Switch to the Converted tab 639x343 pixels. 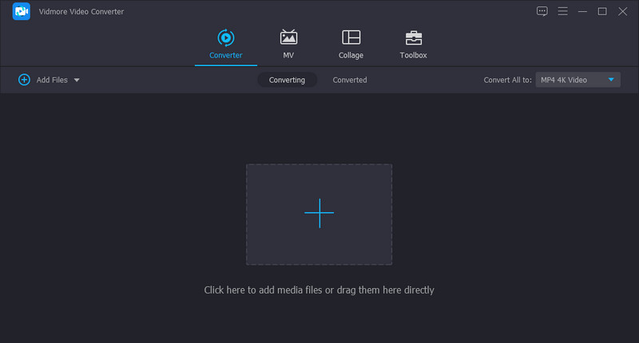coord(350,80)
